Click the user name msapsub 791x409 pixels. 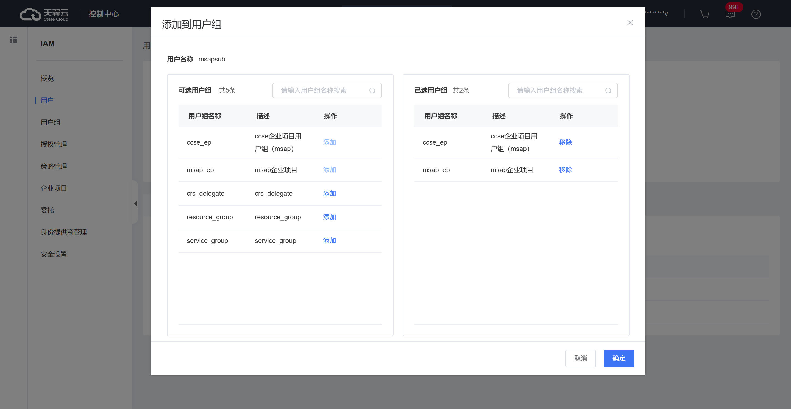(x=211, y=59)
